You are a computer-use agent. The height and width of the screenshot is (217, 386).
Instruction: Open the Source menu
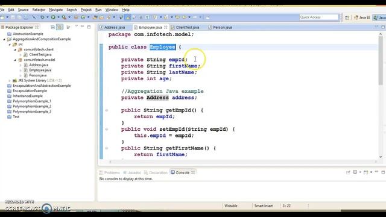tap(23, 10)
